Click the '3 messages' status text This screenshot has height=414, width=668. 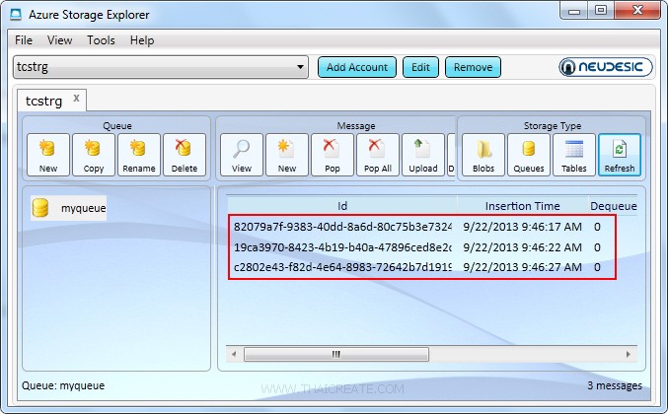pos(615,385)
